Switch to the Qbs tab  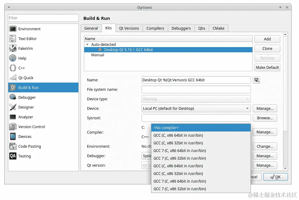click(x=202, y=28)
